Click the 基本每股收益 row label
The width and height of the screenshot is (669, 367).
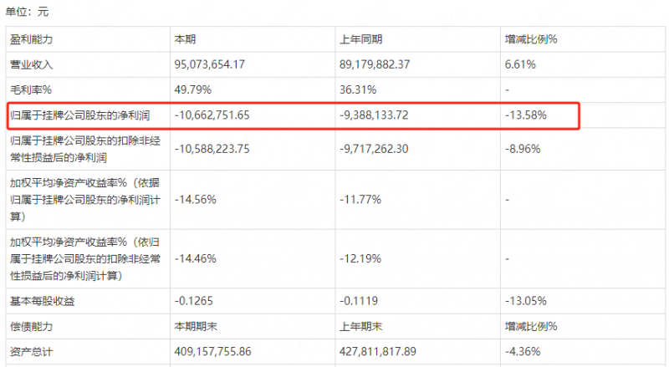point(43,301)
